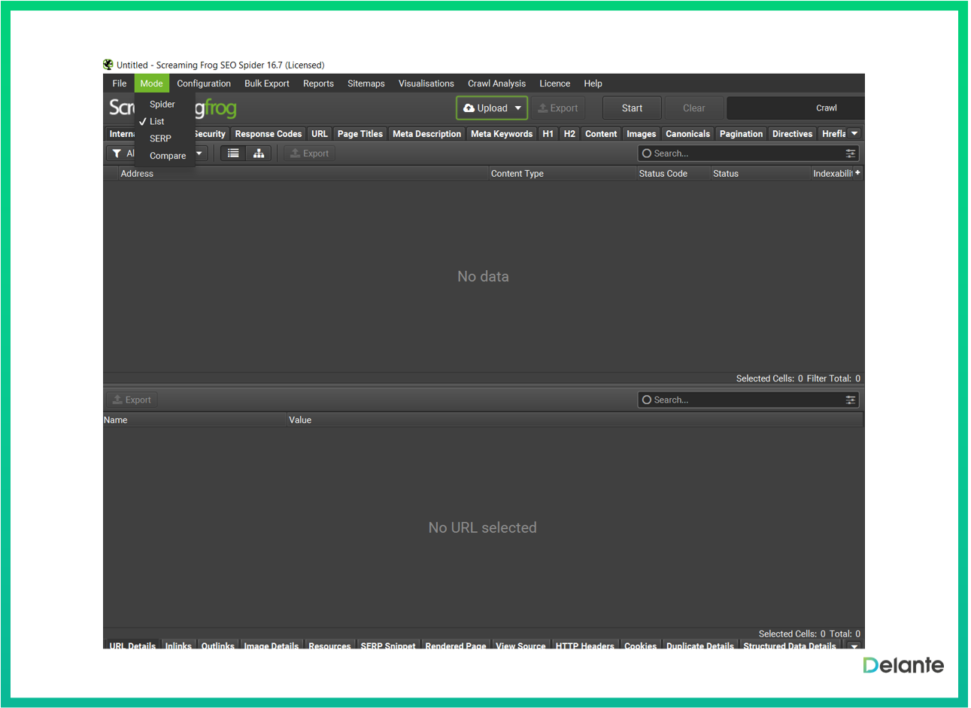The height and width of the screenshot is (708, 971).
Task: Sort by Status column header
Action: (760, 174)
